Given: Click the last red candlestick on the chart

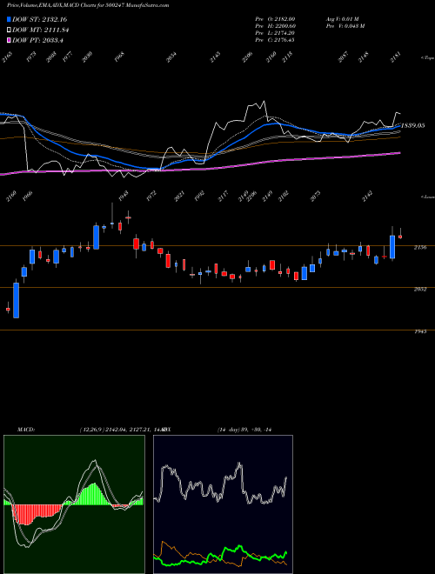Looking at the screenshot, I should (x=400, y=237).
